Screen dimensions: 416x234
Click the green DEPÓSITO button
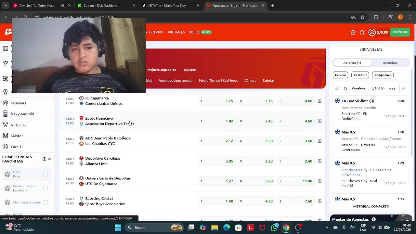tap(400, 32)
